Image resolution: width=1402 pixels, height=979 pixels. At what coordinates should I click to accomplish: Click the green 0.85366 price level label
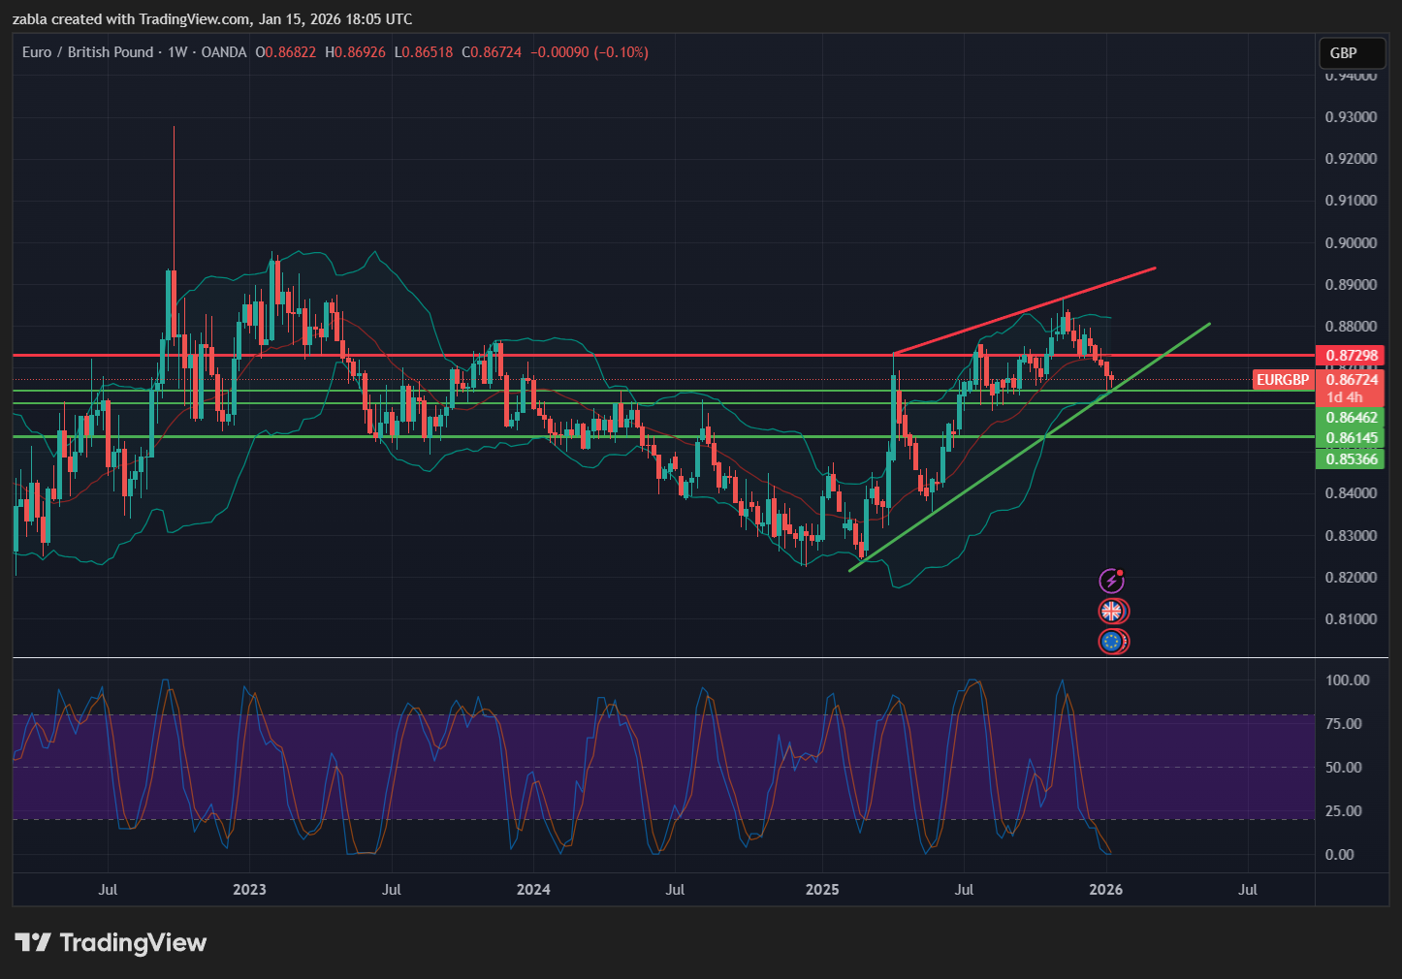(1350, 458)
